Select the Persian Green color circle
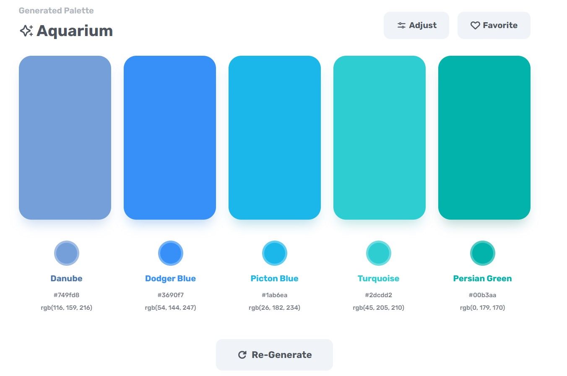Viewport: 567px width, 376px height. (x=483, y=253)
